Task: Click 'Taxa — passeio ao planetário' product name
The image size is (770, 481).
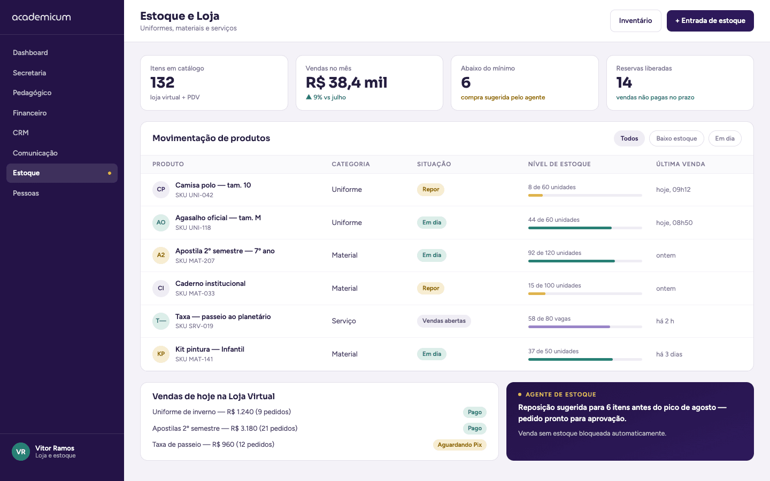Action: pos(223,317)
